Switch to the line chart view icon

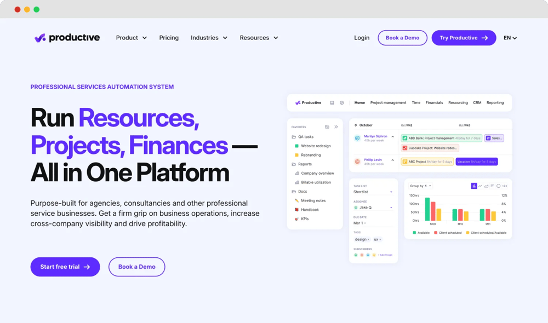click(481, 186)
